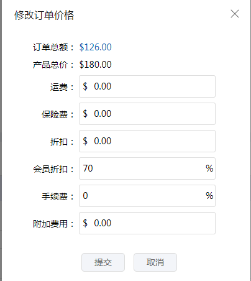Click the dollar sign in 运费 field
This screenshot has height=281, width=251.
coord(85,86)
